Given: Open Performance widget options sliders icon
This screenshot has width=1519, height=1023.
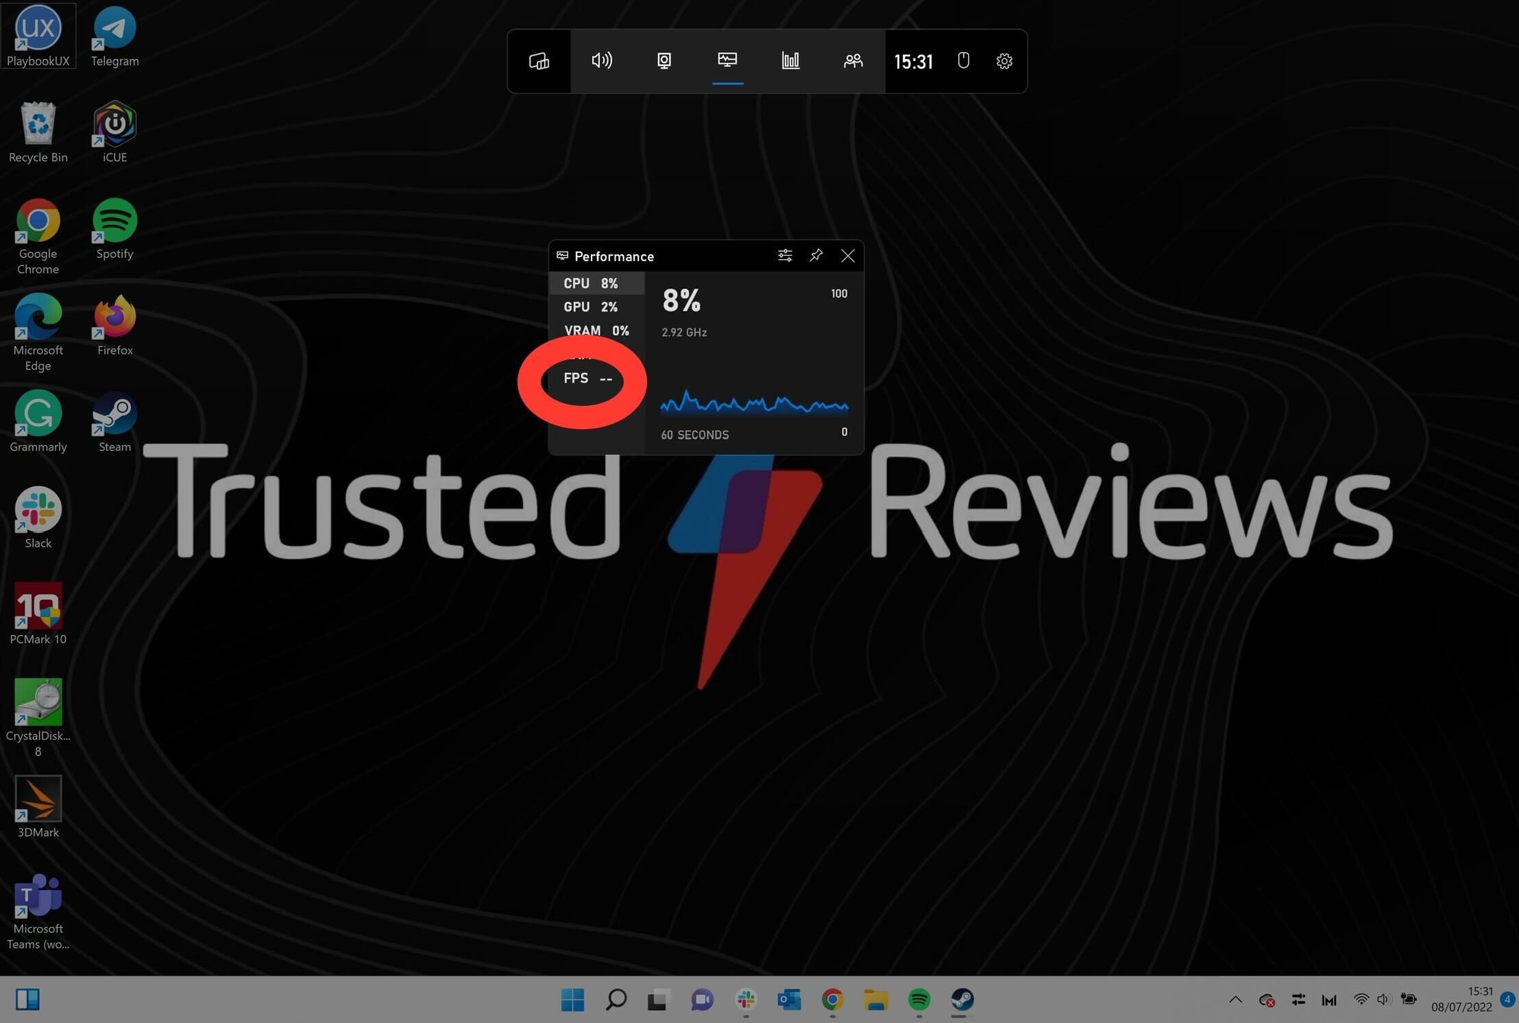Looking at the screenshot, I should pos(785,256).
